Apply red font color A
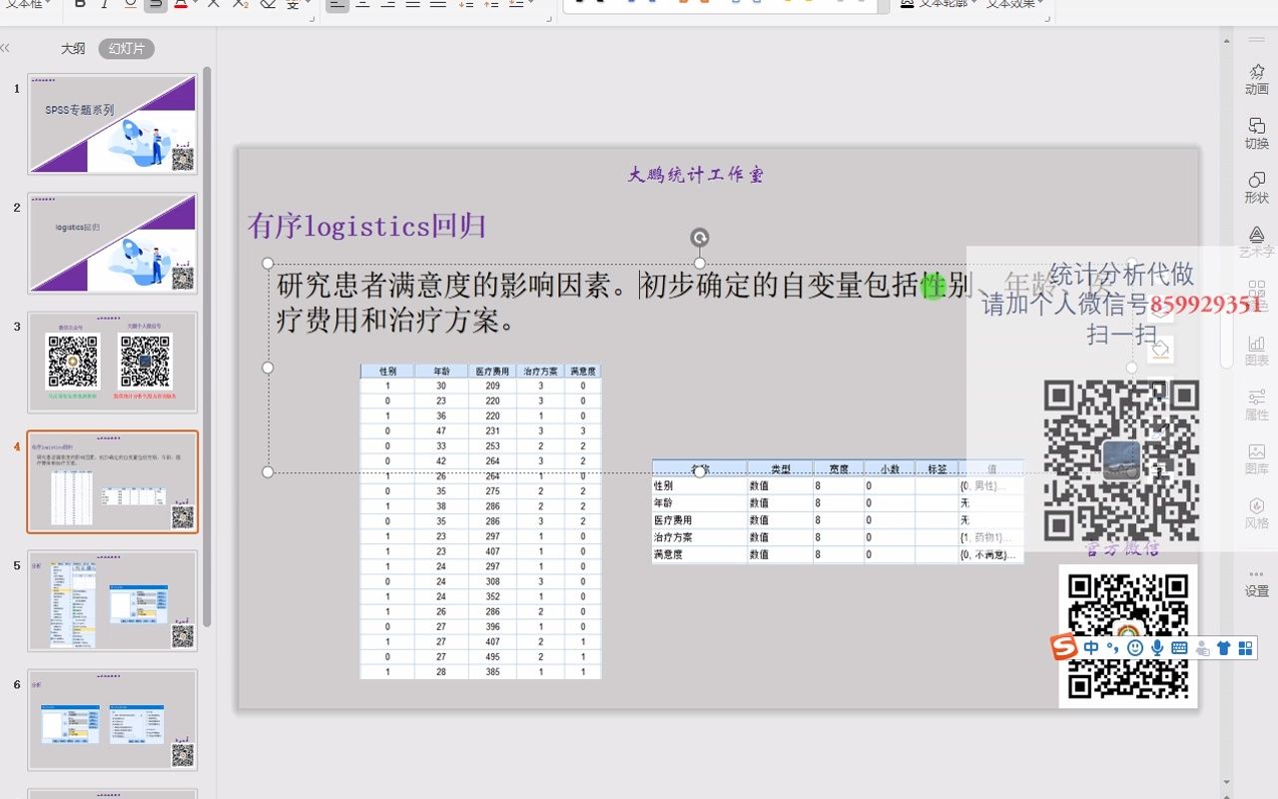1278x799 pixels. point(179,4)
